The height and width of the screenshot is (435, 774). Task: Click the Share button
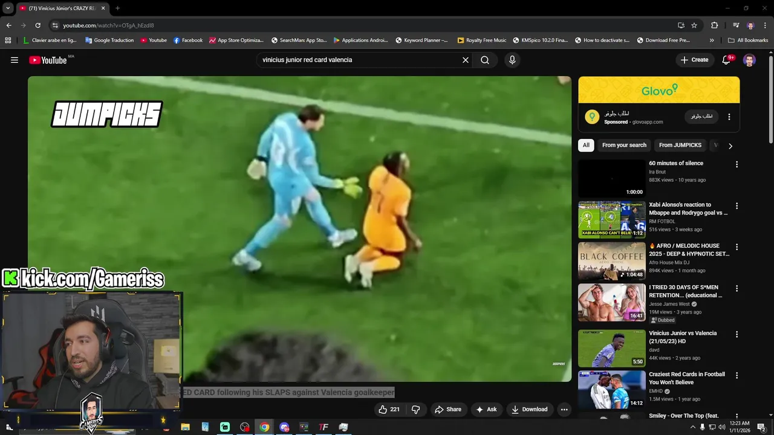point(448,410)
